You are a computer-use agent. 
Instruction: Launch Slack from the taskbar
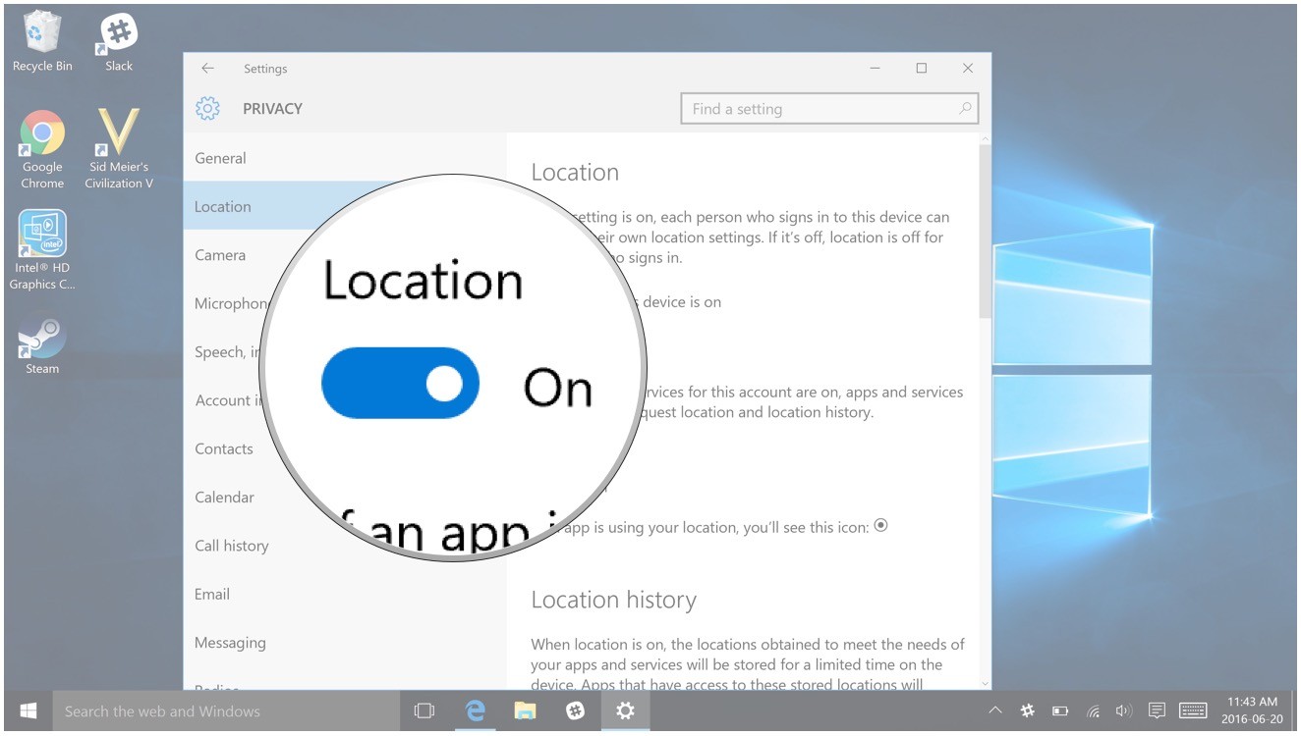coord(575,710)
